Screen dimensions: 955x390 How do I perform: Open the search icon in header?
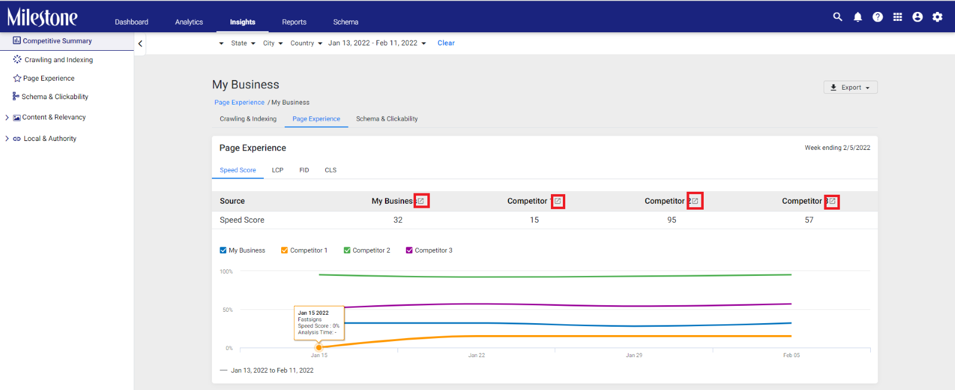pyautogui.click(x=837, y=17)
